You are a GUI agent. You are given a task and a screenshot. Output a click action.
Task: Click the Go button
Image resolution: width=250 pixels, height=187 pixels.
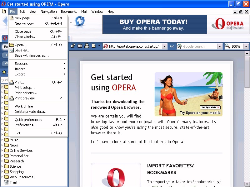[x=172, y=46]
